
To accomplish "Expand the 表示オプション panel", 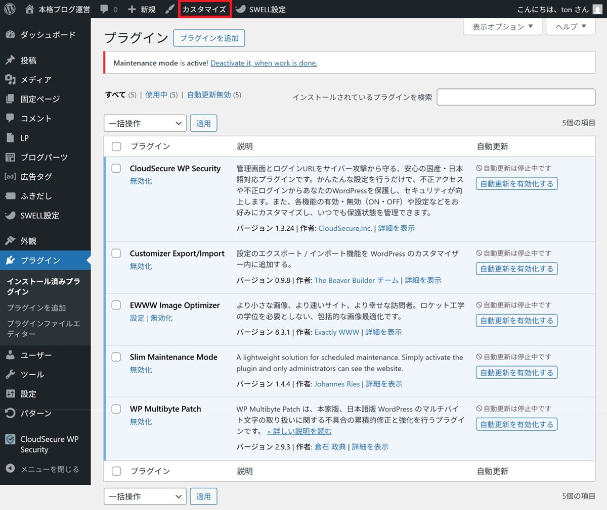I will point(502,27).
